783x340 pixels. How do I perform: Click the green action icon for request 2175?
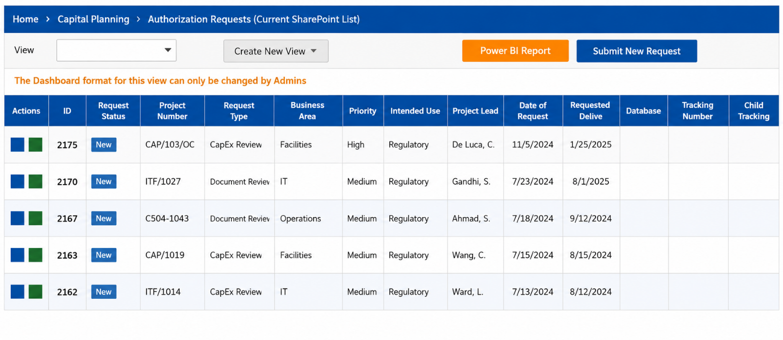click(35, 145)
